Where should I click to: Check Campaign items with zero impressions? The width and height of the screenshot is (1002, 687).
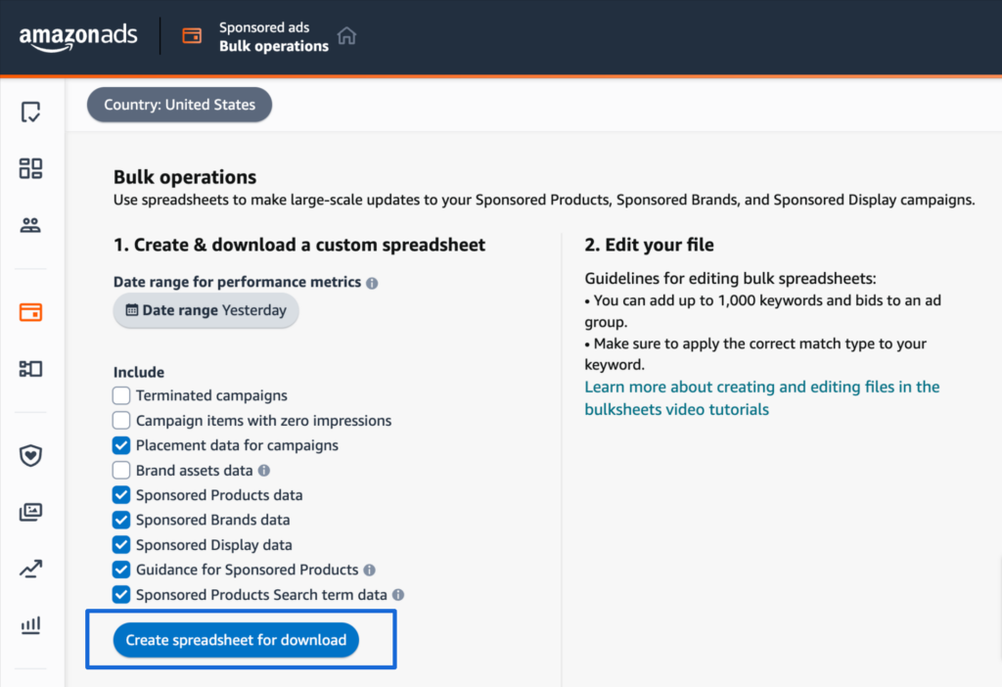point(121,421)
